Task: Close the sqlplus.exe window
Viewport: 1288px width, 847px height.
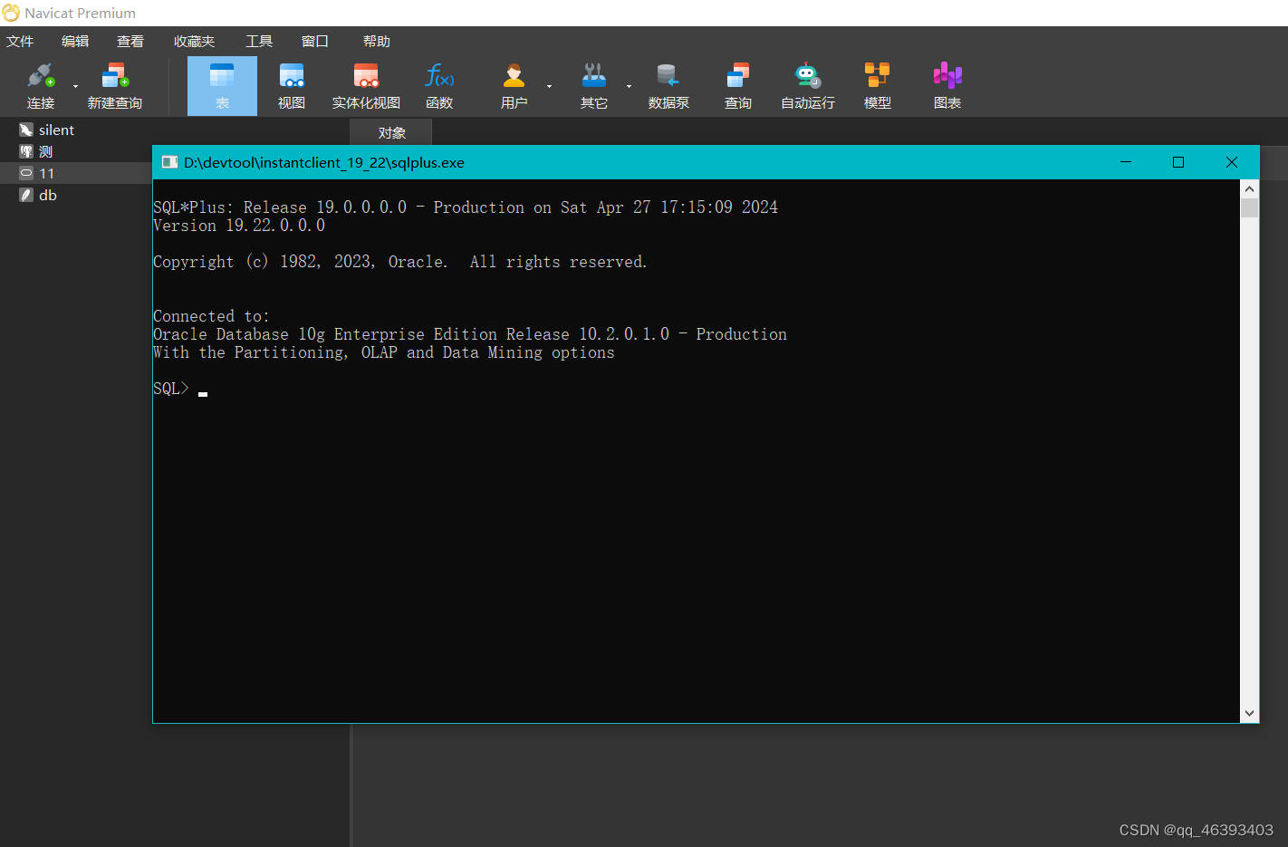Action: [1232, 162]
